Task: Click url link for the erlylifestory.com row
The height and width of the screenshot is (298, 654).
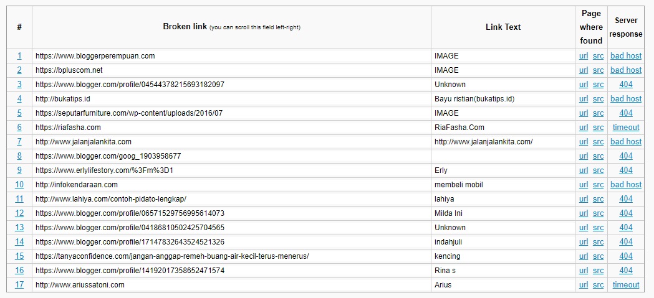Action: (x=584, y=170)
